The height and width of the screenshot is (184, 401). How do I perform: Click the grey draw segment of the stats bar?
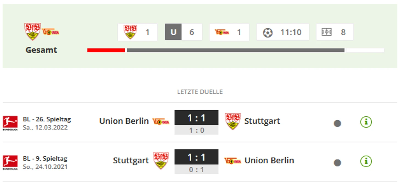(236, 50)
